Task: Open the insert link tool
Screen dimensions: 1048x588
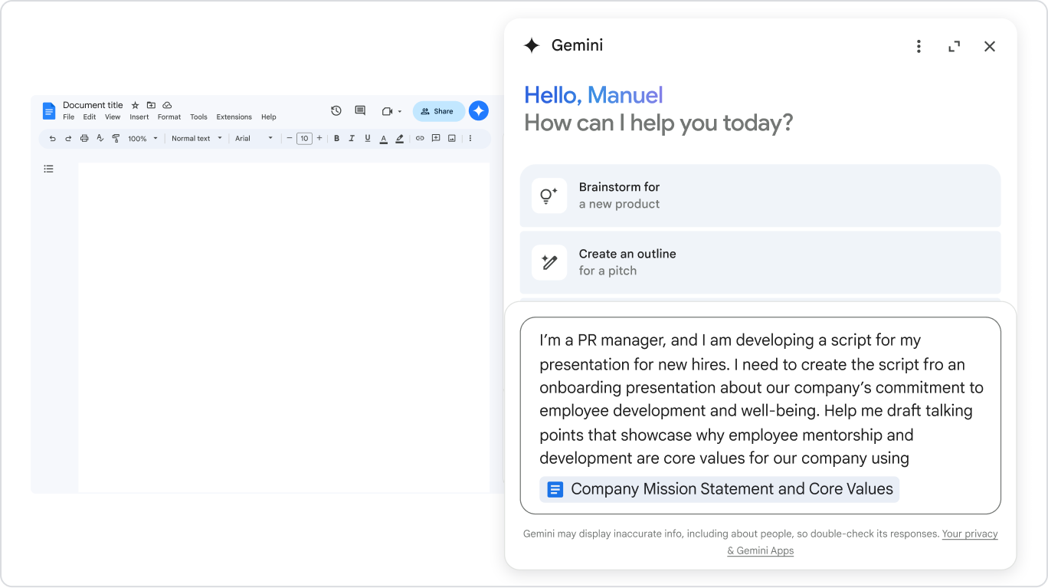Action: pos(419,139)
